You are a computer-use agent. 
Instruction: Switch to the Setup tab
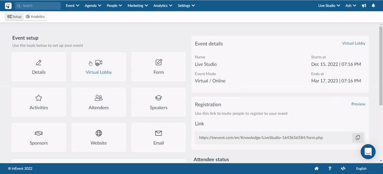pyautogui.click(x=14, y=17)
